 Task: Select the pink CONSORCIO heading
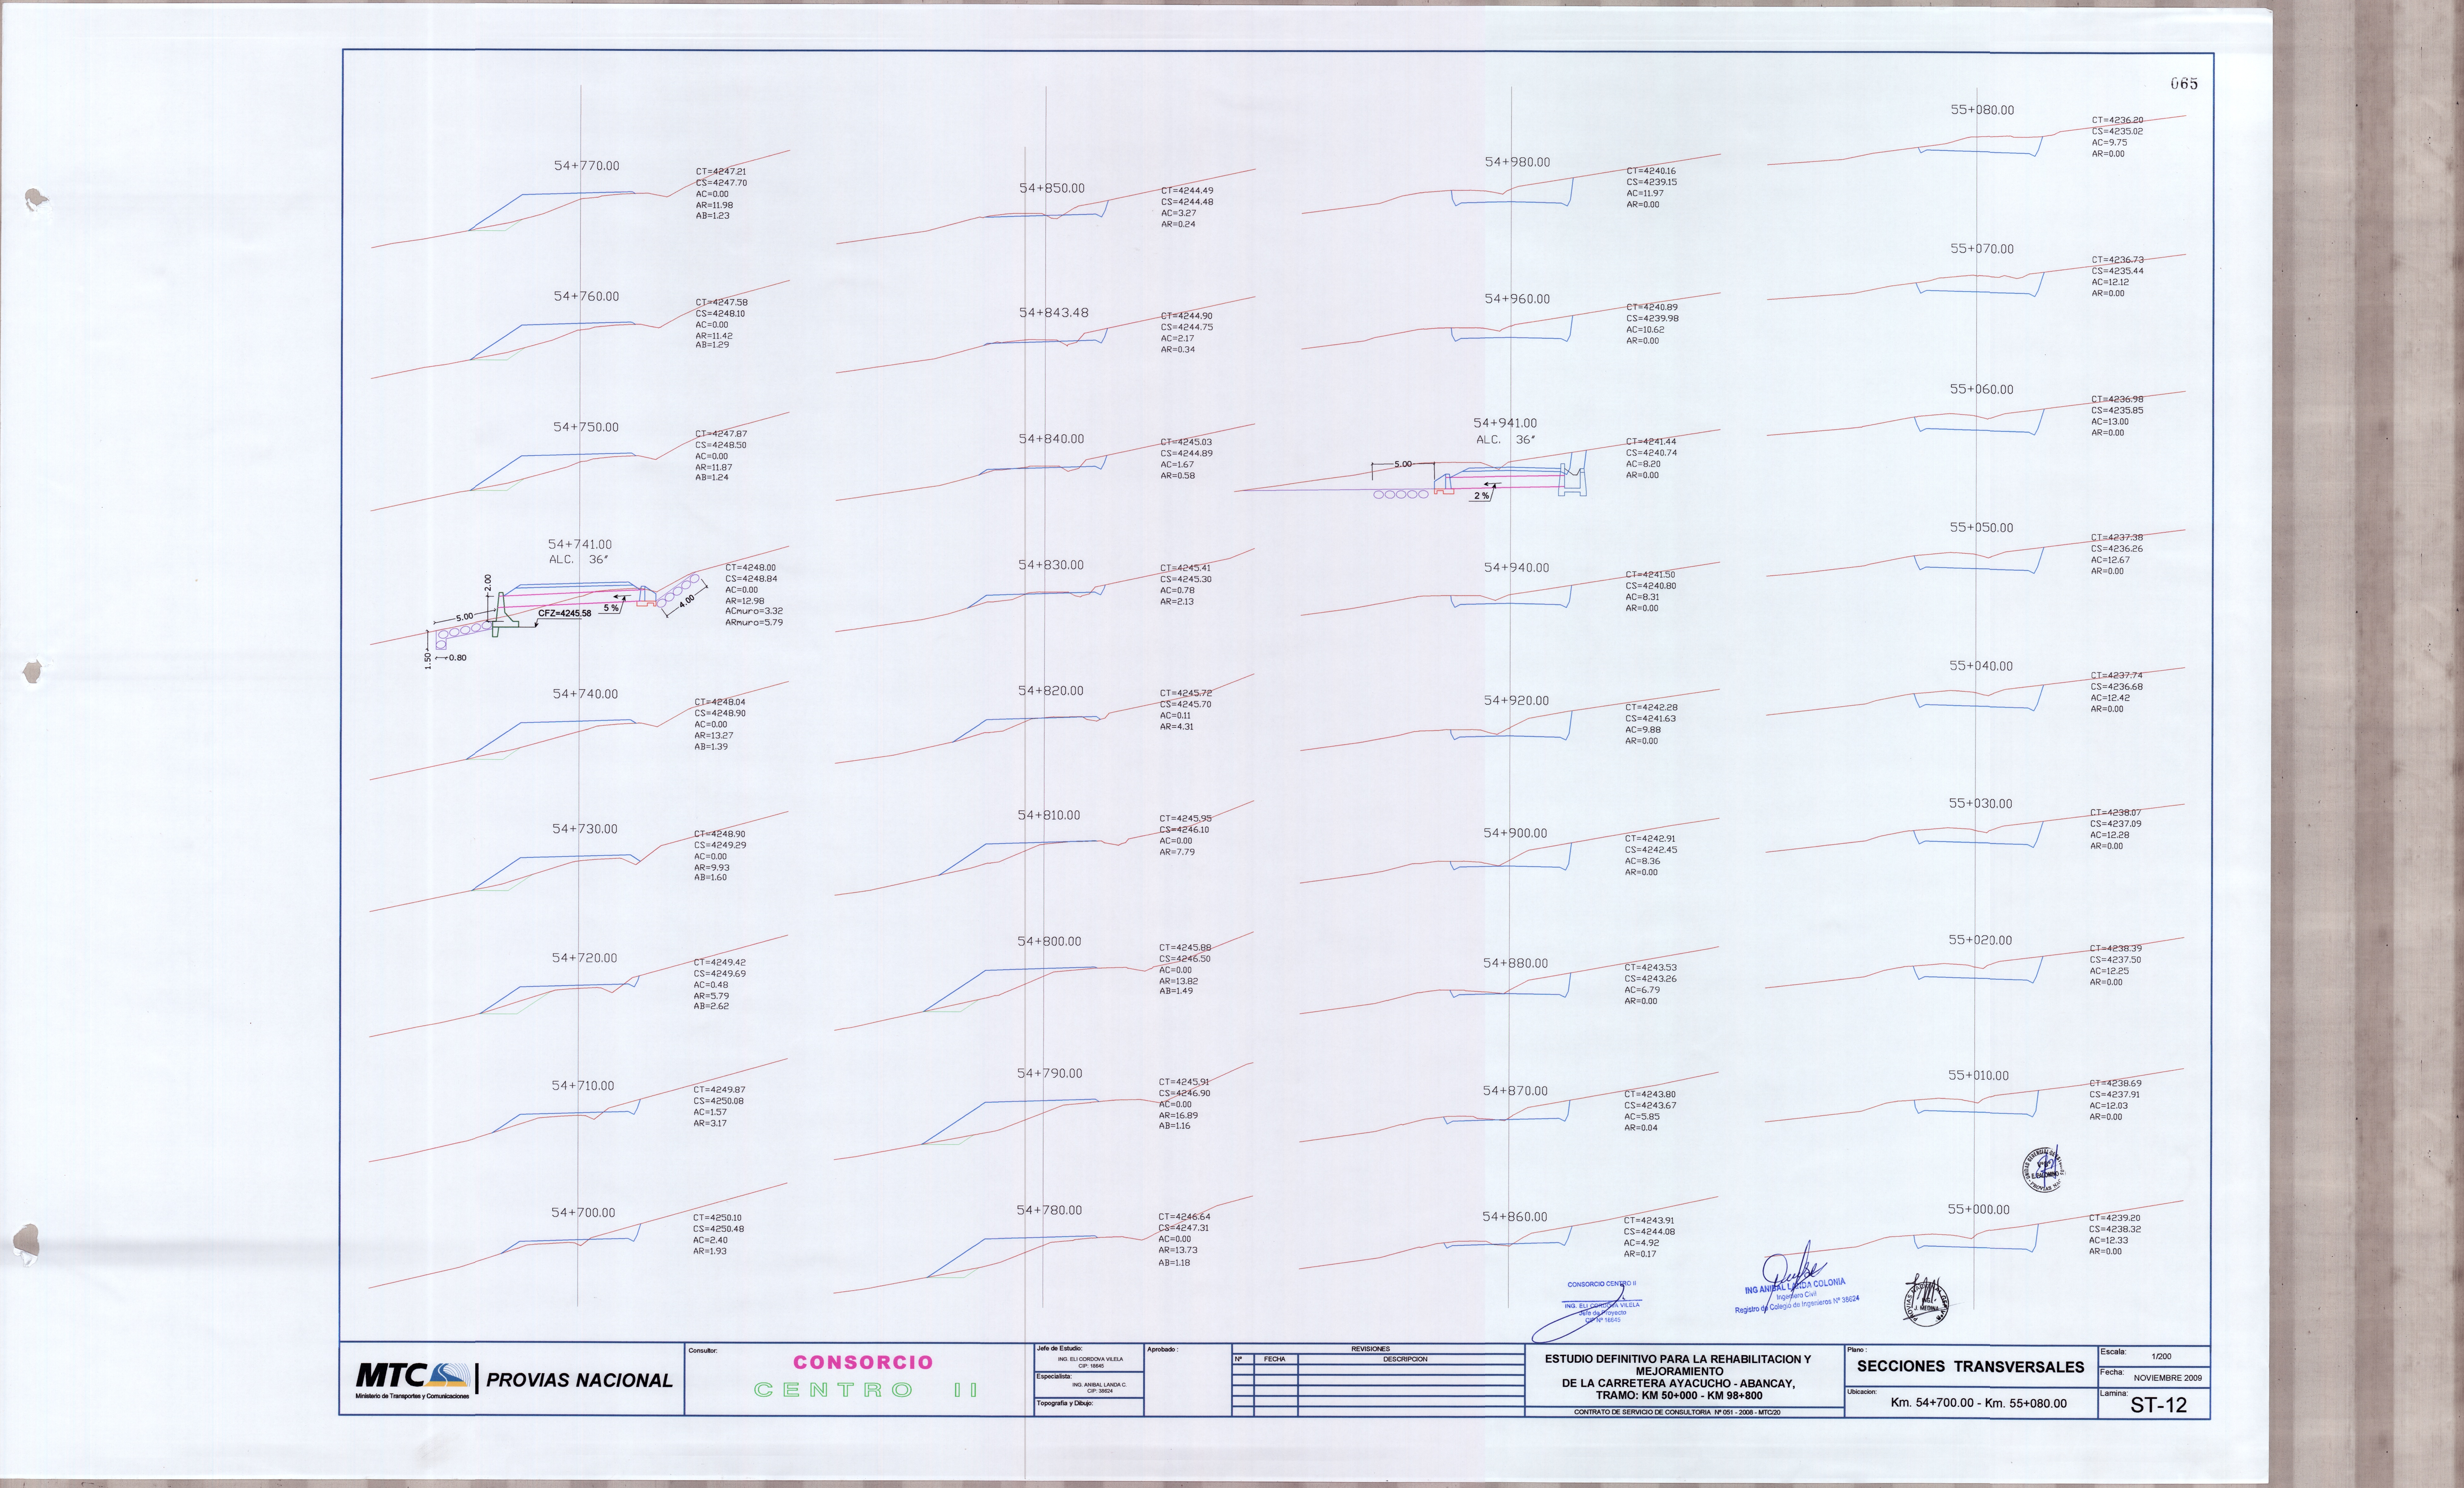click(x=863, y=1362)
